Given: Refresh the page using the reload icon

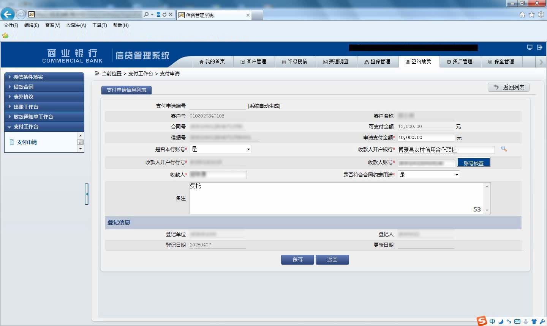Looking at the screenshot, I should (164, 14).
